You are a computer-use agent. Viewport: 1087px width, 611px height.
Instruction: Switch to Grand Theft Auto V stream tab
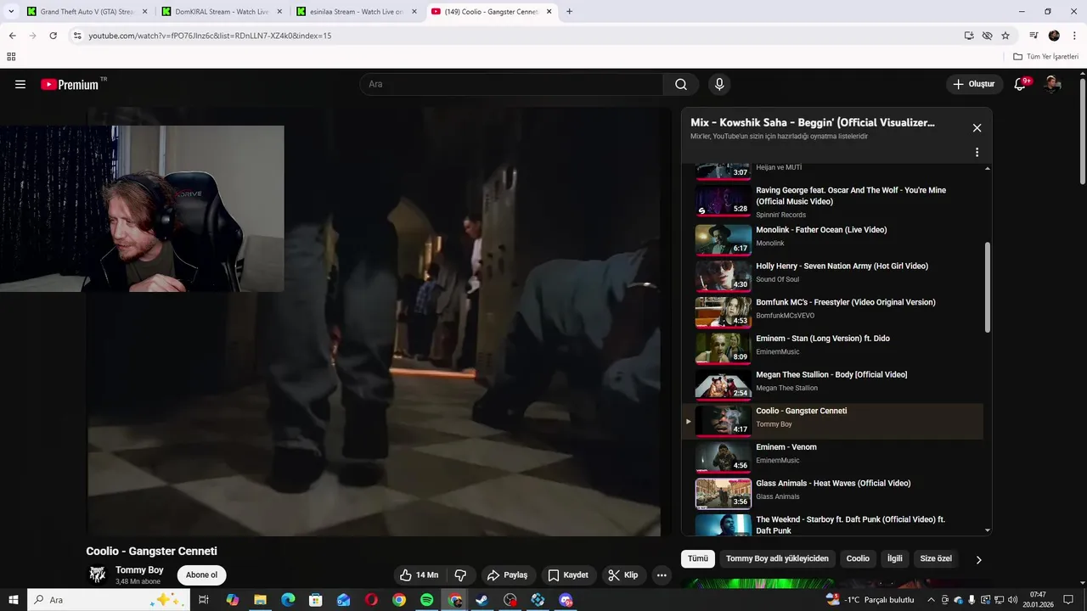87,12
